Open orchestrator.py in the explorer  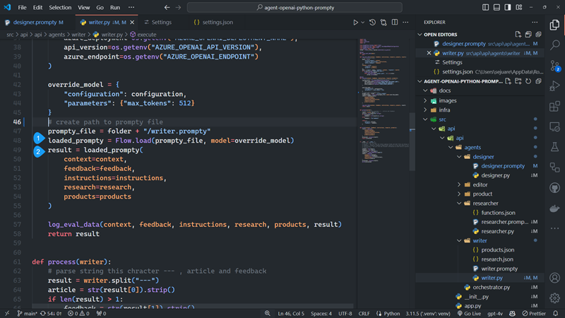(x=492, y=288)
